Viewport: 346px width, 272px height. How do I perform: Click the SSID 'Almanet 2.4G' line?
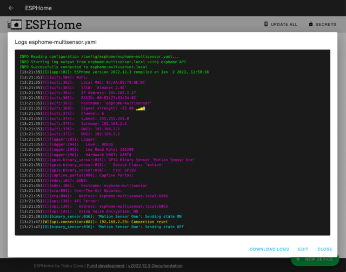74,88
